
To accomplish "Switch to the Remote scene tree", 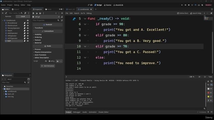I will (8, 16).
